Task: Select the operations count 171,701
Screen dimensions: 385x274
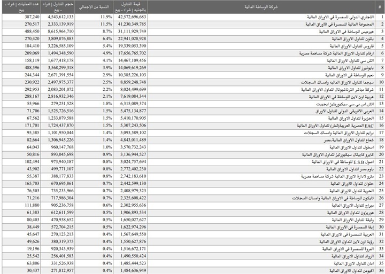Action: coord(21,126)
